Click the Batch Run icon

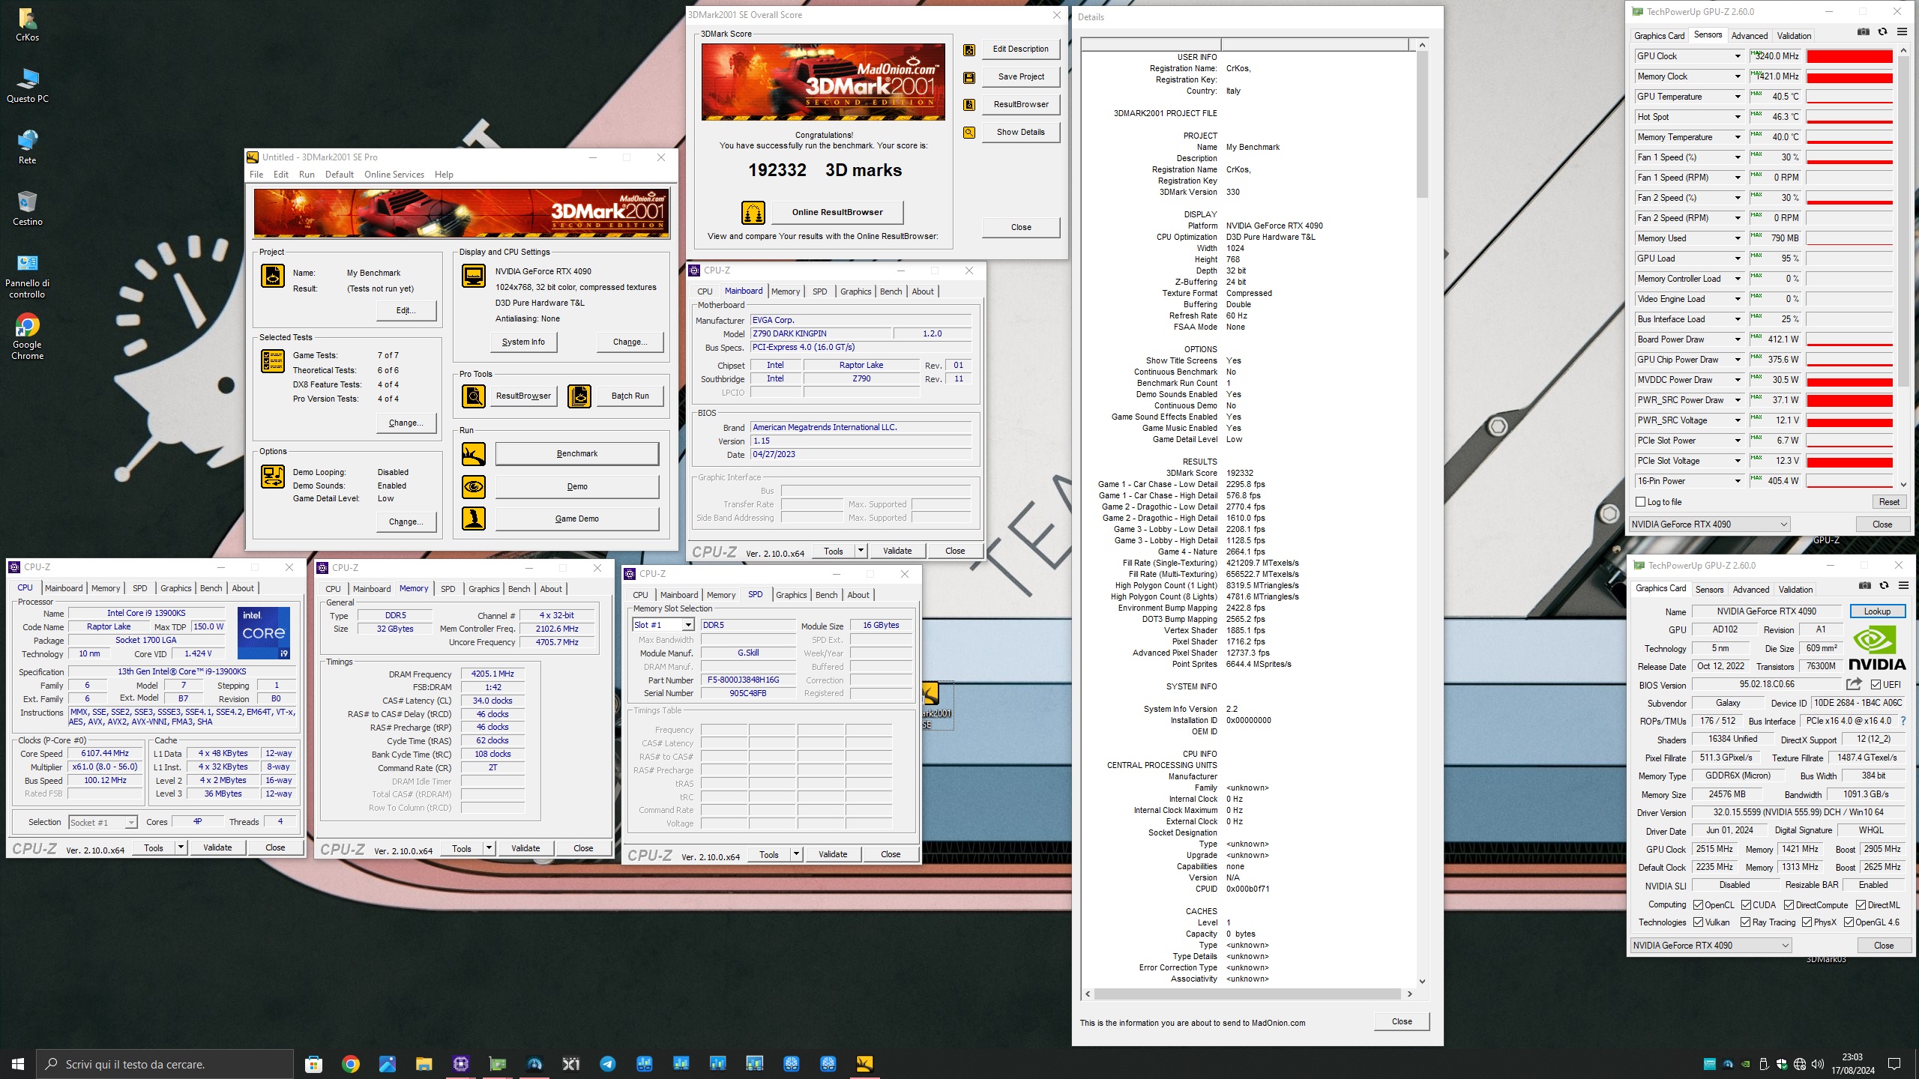pyautogui.click(x=579, y=396)
